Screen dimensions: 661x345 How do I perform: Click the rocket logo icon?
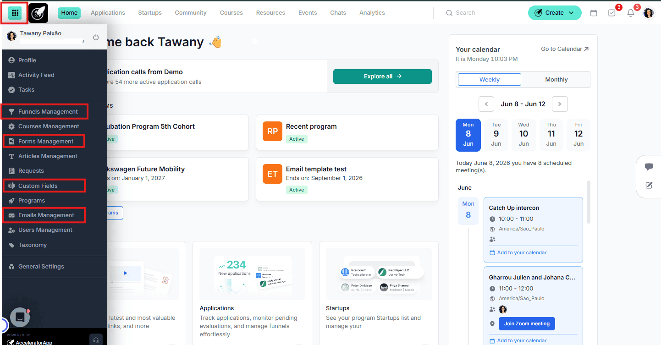[38, 13]
